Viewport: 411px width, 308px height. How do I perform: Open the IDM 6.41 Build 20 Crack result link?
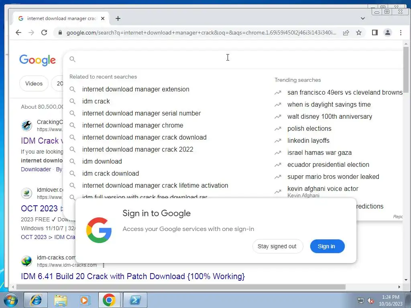(132, 276)
